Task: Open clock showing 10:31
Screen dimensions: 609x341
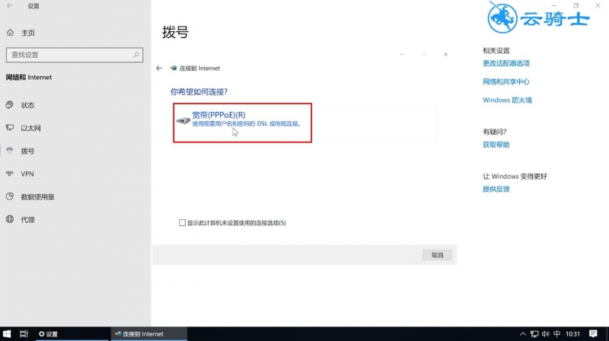Action: coord(572,334)
